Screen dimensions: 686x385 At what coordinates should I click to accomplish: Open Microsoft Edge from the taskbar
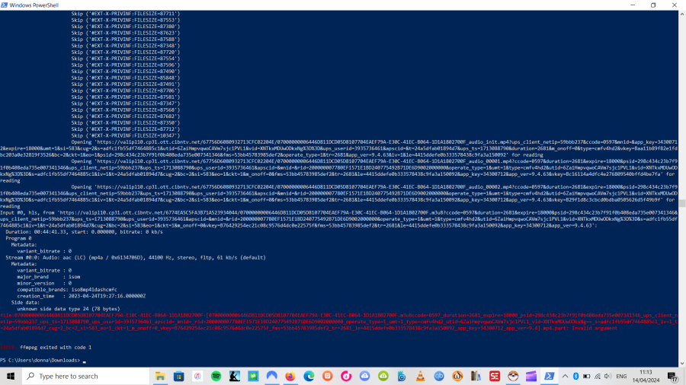(309, 376)
